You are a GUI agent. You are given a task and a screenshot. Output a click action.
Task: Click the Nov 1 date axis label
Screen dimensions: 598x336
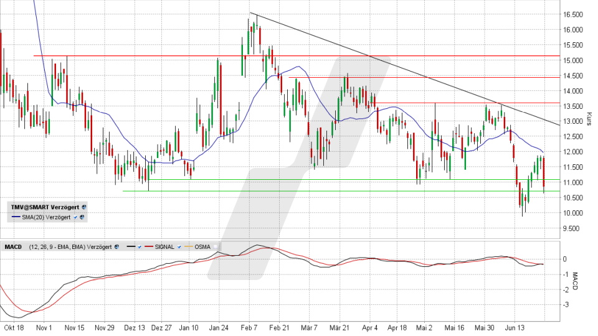click(x=44, y=328)
